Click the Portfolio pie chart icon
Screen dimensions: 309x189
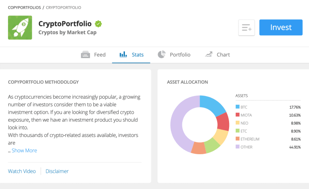pos(162,55)
